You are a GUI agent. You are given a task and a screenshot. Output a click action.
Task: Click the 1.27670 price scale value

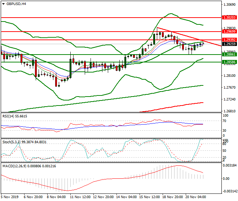click(230, 87)
